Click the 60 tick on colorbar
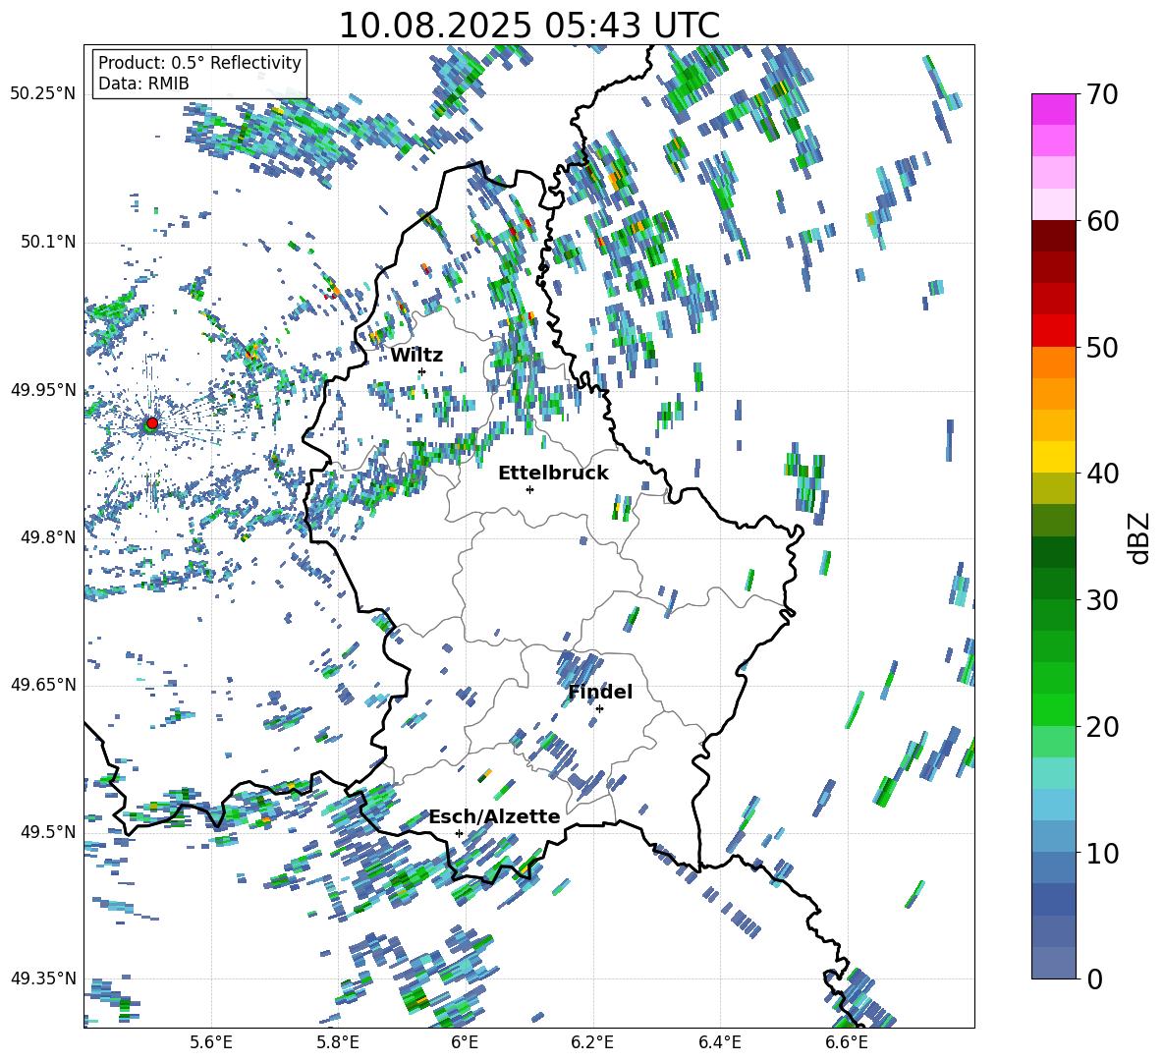Image resolution: width=1163 pixels, height=1062 pixels. click(1102, 221)
